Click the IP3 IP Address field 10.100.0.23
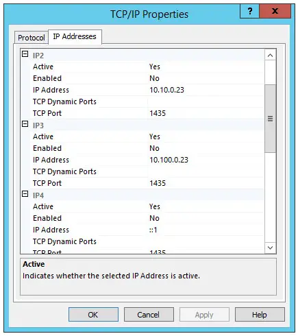 tap(206, 160)
